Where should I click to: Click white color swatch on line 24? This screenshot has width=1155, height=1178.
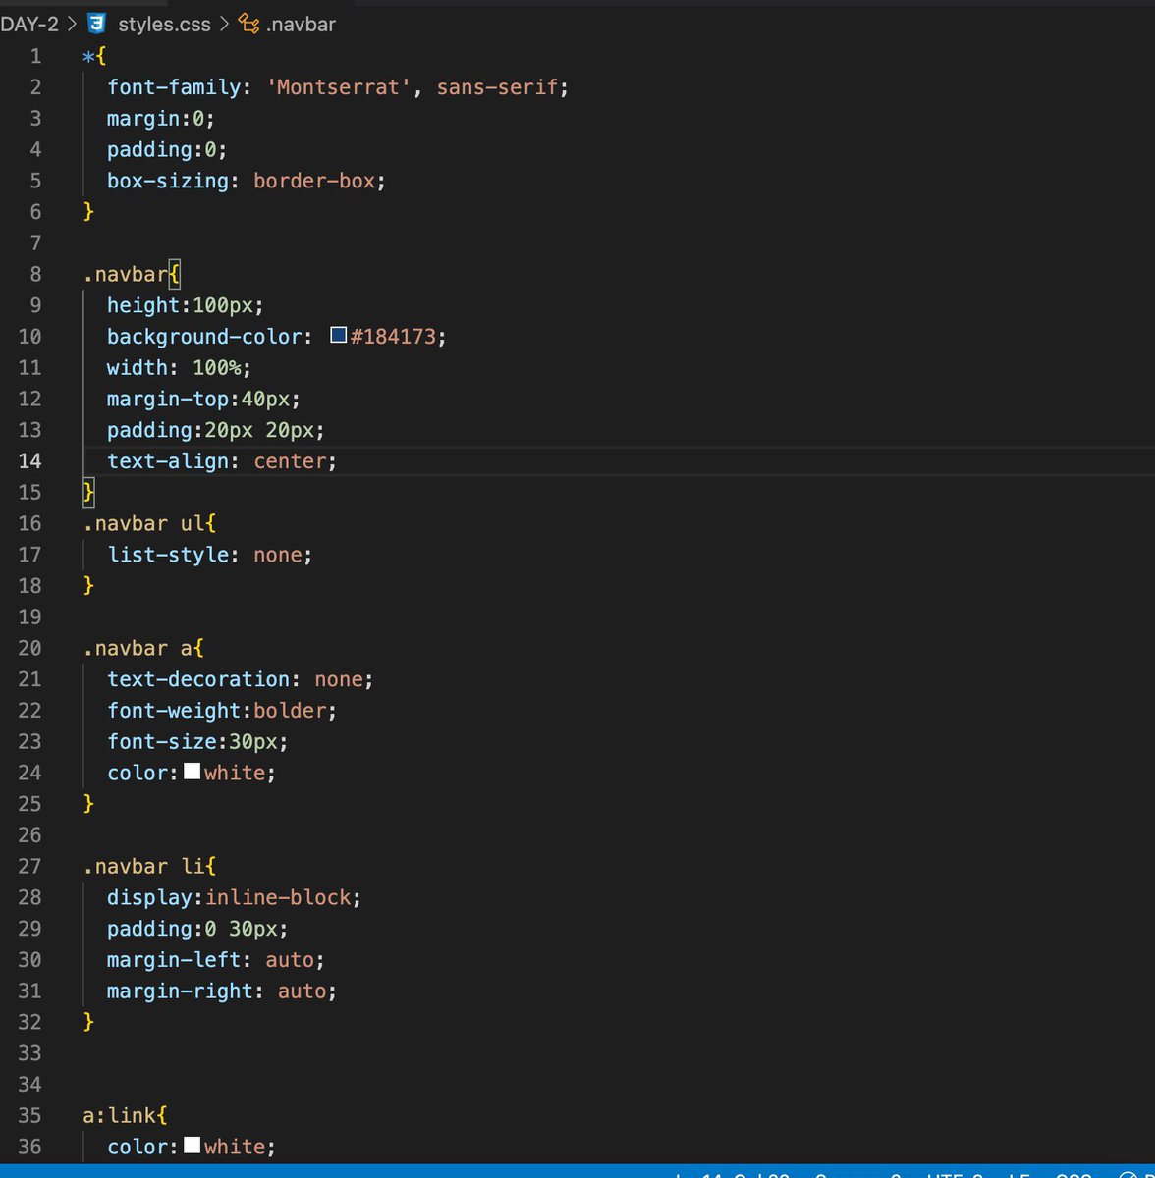(x=192, y=772)
